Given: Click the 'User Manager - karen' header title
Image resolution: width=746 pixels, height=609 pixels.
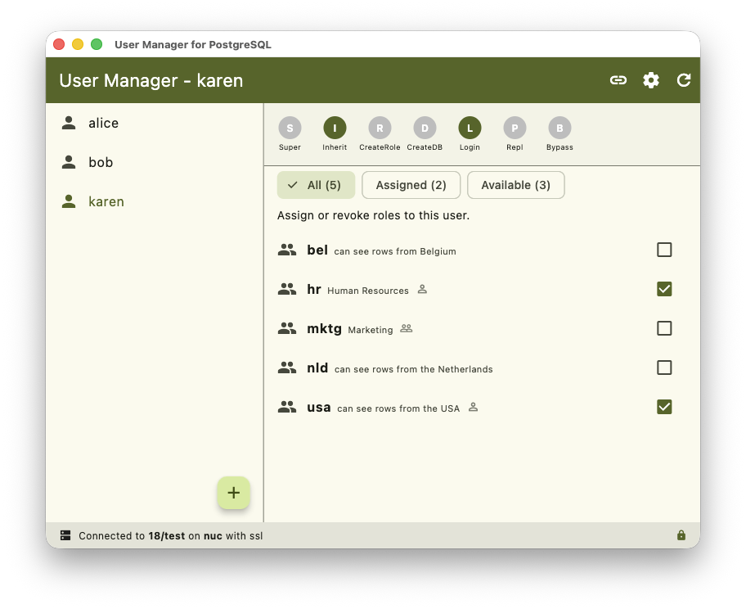Looking at the screenshot, I should (151, 80).
